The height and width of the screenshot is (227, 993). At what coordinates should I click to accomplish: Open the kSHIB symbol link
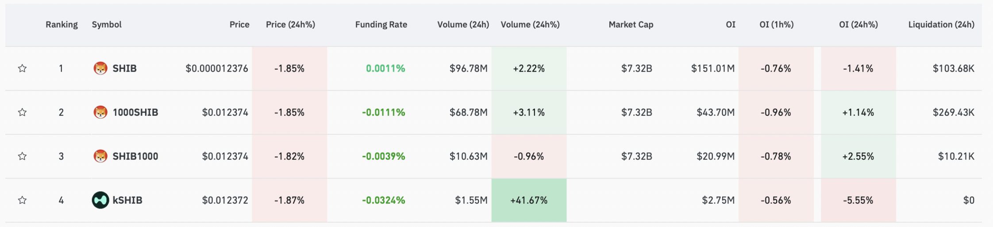(127, 200)
